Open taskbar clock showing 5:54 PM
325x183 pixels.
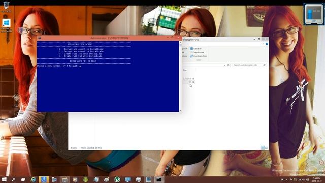coord(317,179)
